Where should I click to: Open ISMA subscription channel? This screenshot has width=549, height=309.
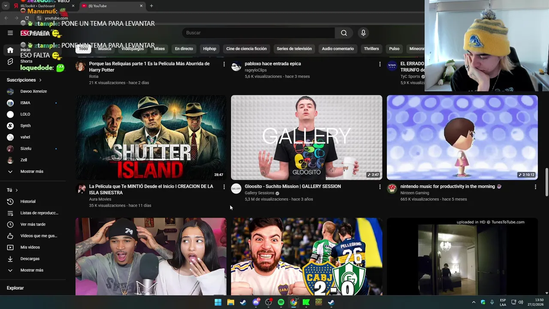[32, 103]
